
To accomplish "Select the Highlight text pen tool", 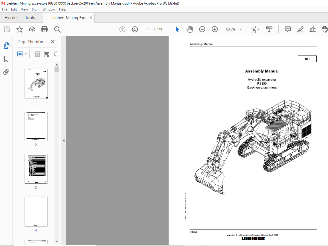I will pyautogui.click(x=300, y=29).
